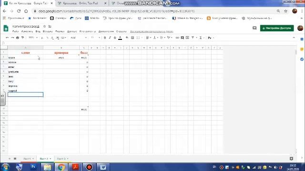Viewport: 305px width, 171px height.
Task: Open Photoshop from the taskbar
Action: (33, 167)
